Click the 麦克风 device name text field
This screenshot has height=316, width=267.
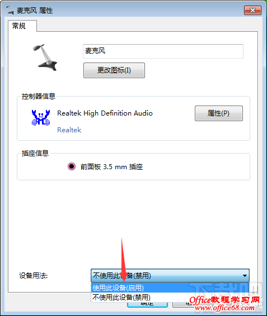163,51
